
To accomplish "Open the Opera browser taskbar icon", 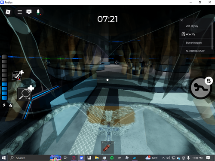I will coord(74,158).
